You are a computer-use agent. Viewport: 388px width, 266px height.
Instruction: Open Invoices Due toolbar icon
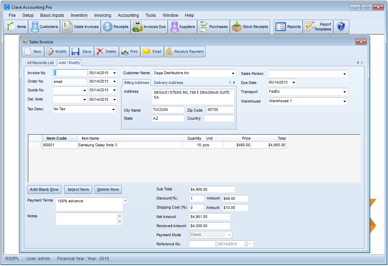tap(149, 27)
